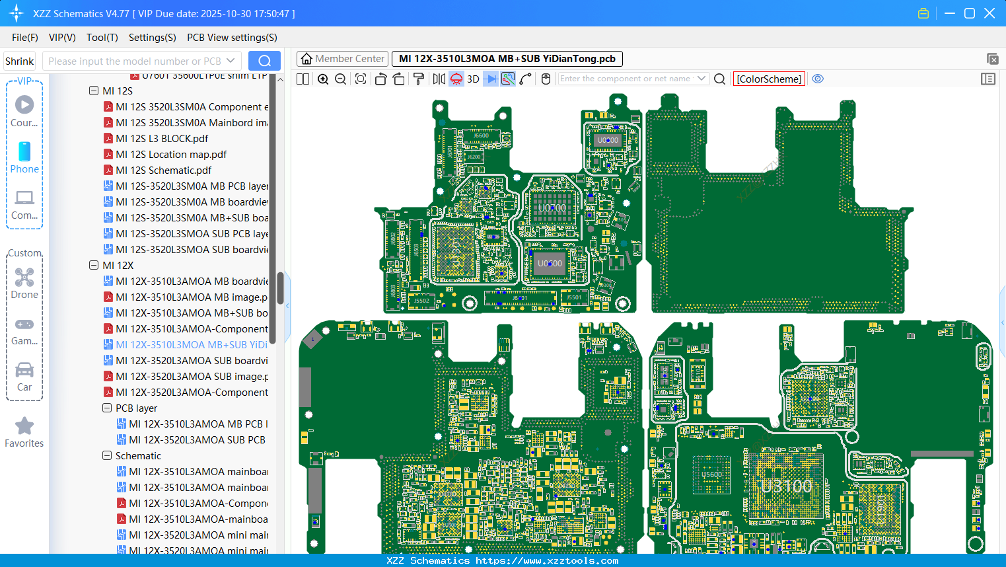Image resolution: width=1006 pixels, height=567 pixels.
Task: Open the PCB View settings menu
Action: [232, 38]
